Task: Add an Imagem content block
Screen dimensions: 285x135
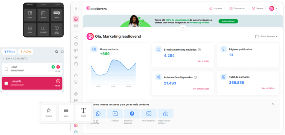Action: click(x=43, y=15)
